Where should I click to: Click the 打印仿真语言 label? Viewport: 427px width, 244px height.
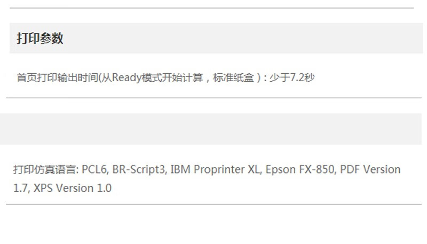45,170
